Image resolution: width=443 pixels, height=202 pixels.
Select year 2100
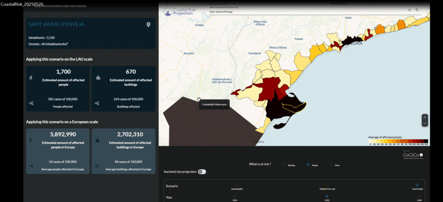pyautogui.click(x=417, y=196)
